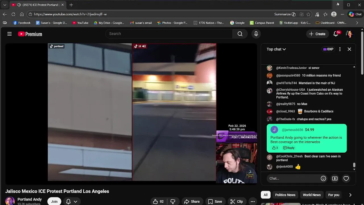Open the 1776 Nation bookmark

(209, 23)
